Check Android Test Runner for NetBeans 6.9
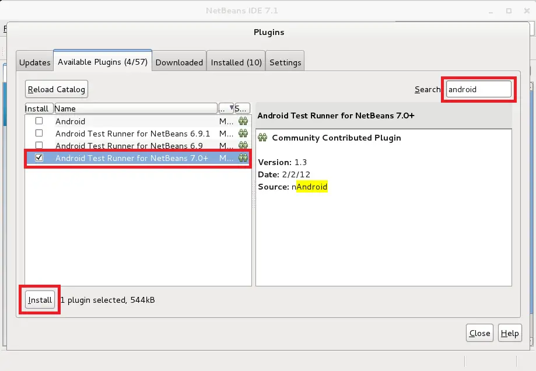This screenshot has width=536, height=371. tap(39, 145)
